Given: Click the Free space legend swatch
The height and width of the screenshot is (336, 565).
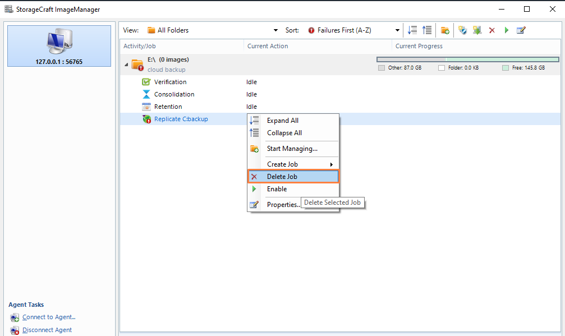Looking at the screenshot, I should [x=506, y=68].
